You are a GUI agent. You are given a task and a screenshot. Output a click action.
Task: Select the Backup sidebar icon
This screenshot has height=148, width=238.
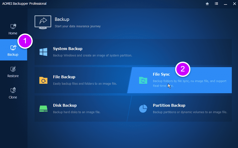coord(13,48)
